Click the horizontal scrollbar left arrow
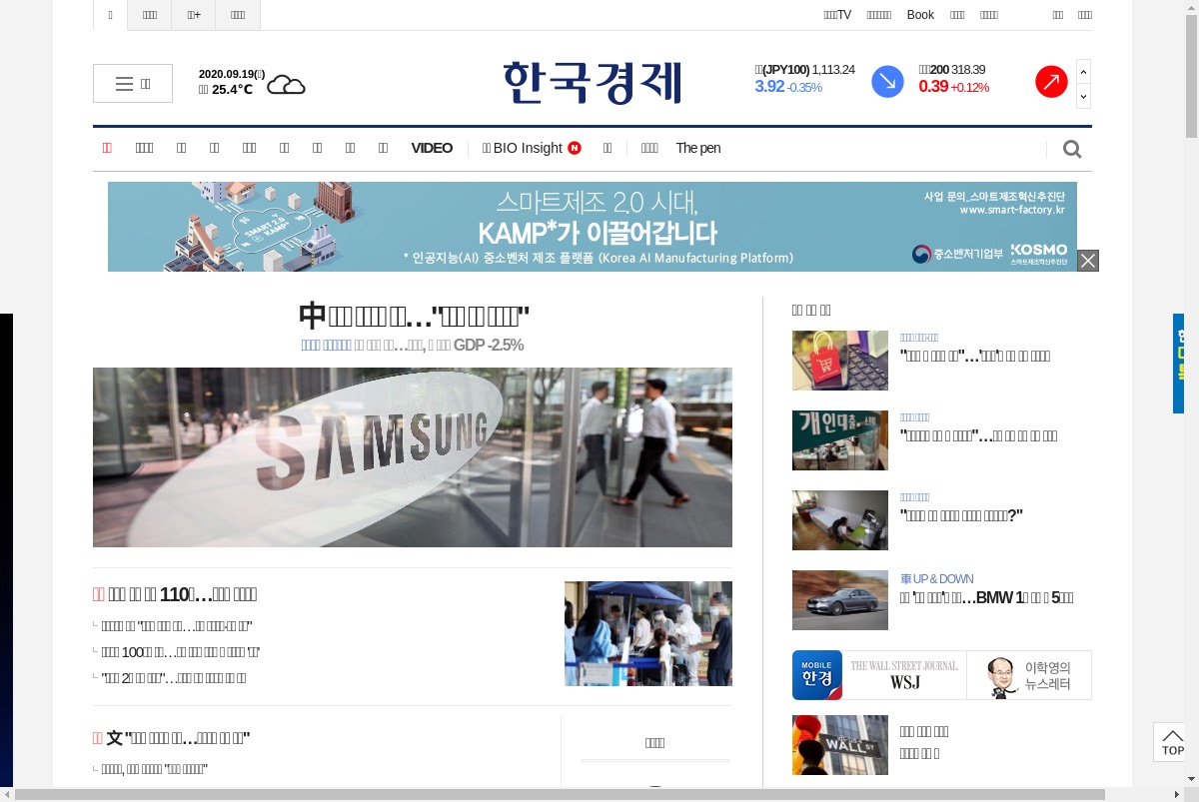 tap(7, 795)
